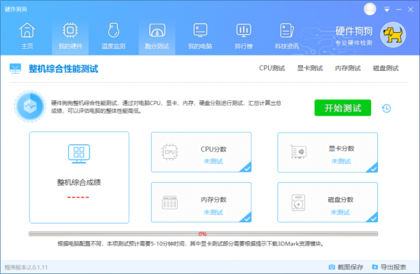420x274 pixels.
Task: Click 截图保存 to save screenshot
Action: click(x=346, y=267)
